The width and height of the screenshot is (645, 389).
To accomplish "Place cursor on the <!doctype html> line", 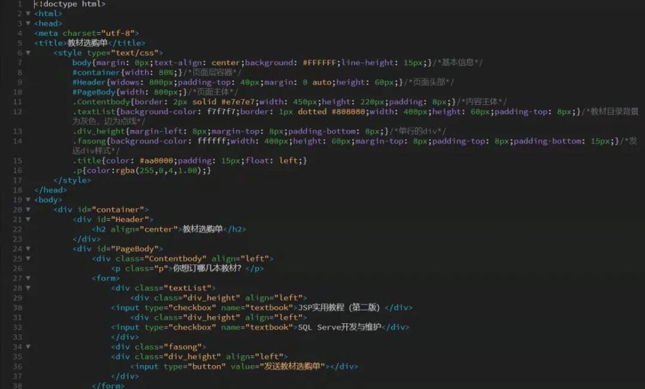I will point(70,4).
